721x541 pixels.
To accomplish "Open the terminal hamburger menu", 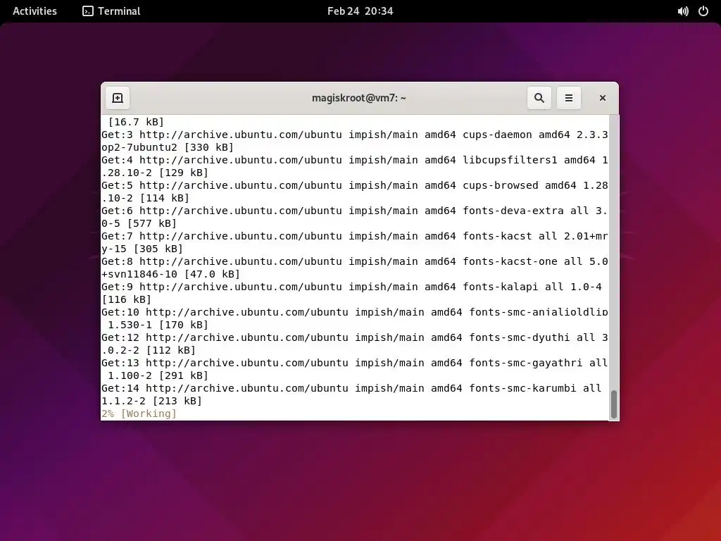I will 569,98.
